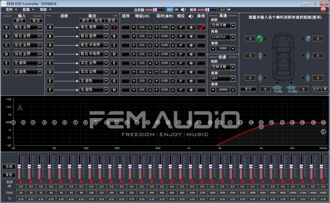Screen dimensions: 330x203
Task: Open output A type dropdown 前左高频
Action: pos(94,27)
